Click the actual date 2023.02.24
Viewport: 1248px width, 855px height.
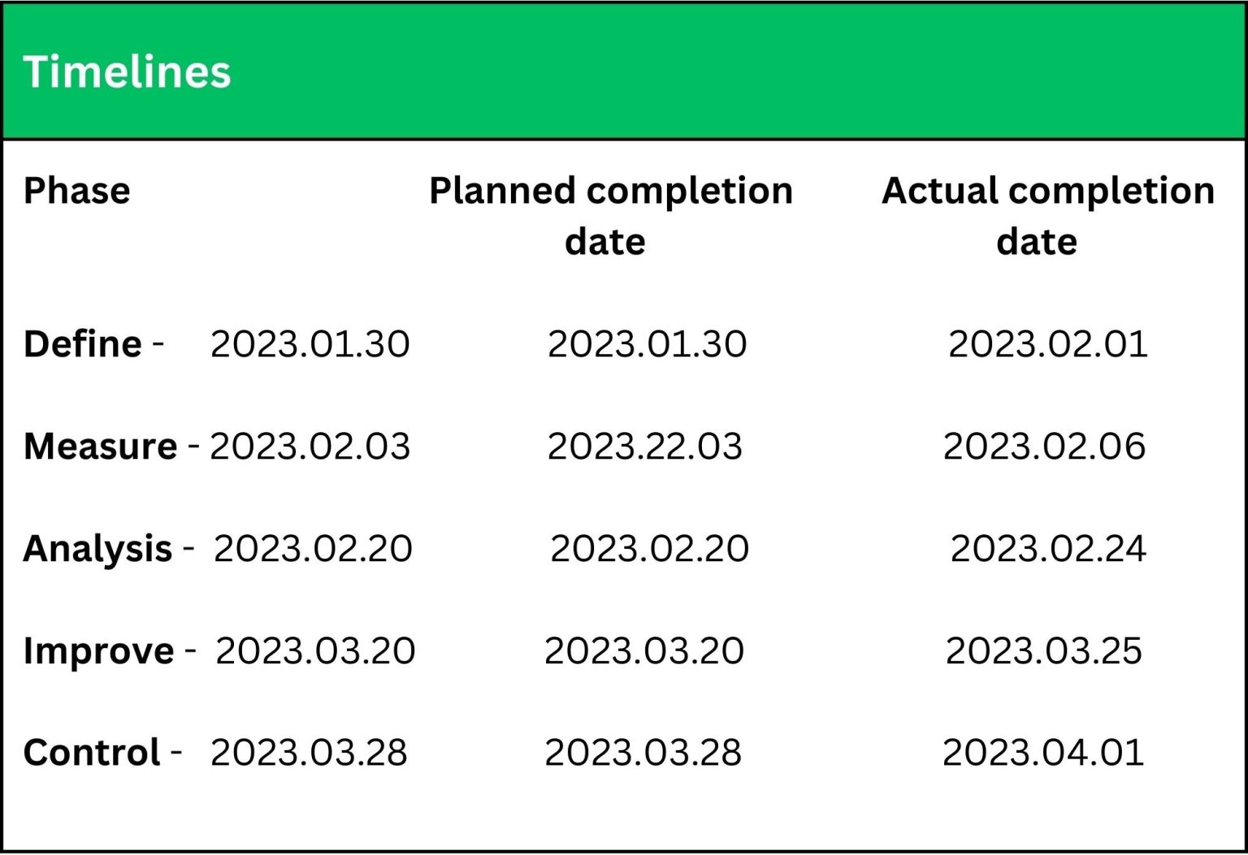pos(1048,548)
